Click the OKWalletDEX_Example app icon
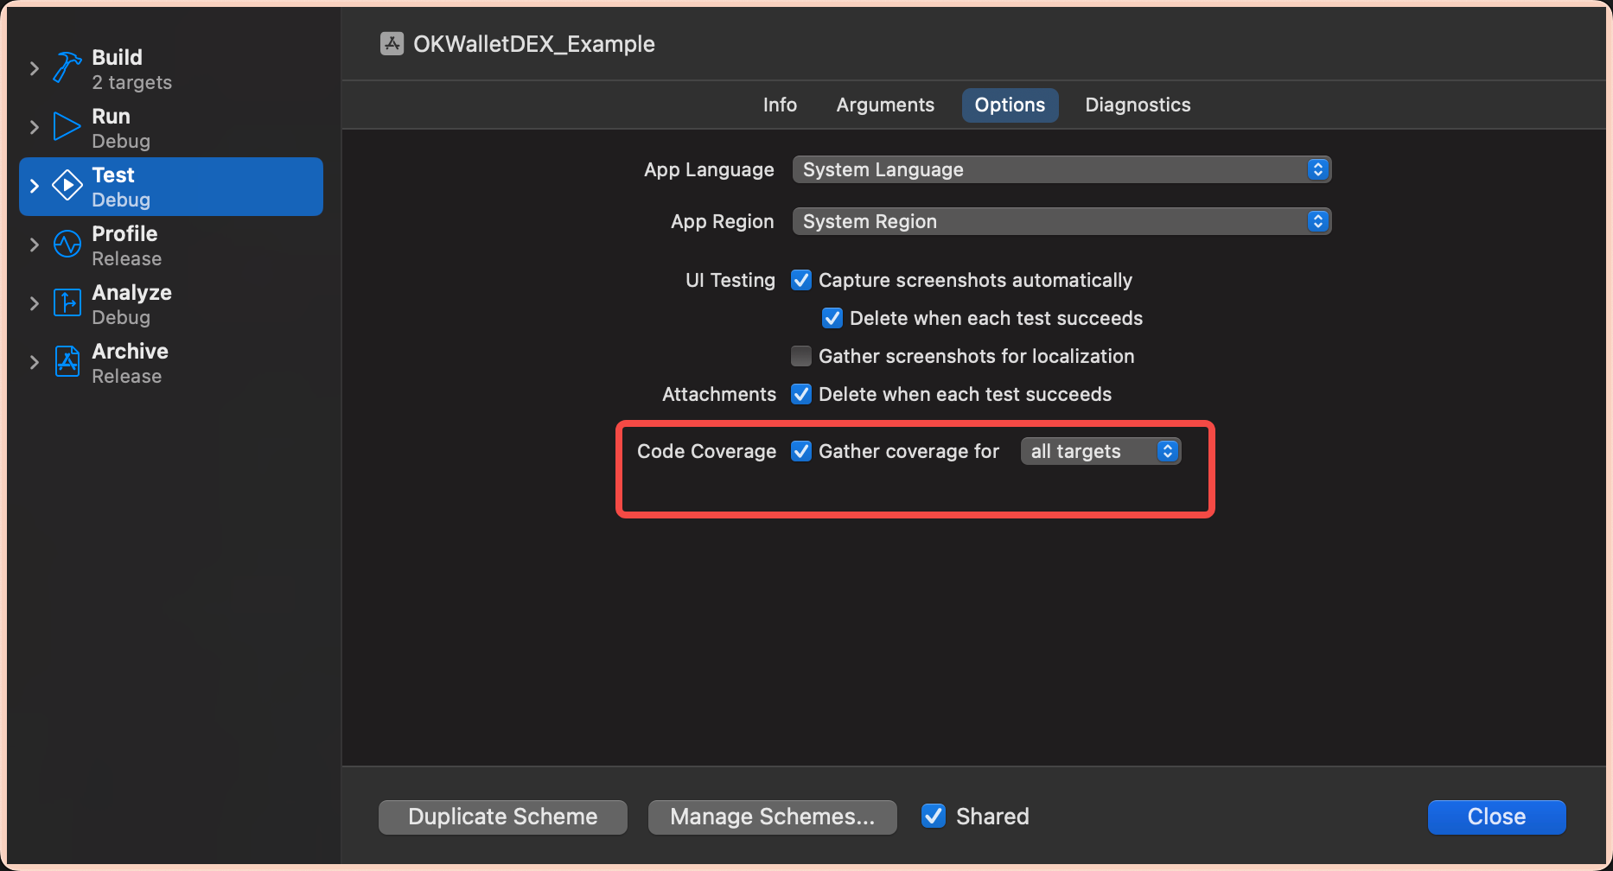 pos(392,43)
